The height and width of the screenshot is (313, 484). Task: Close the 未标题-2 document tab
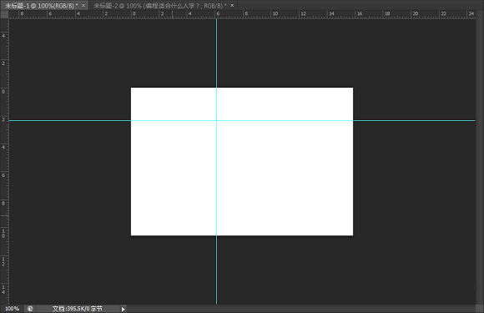[232, 5]
